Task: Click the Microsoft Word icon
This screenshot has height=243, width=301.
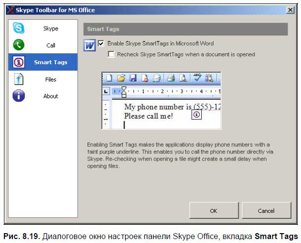Action: coord(90,45)
